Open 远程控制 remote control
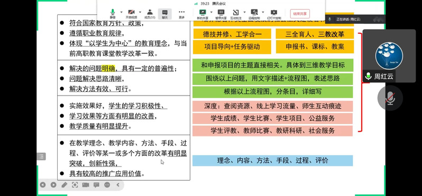 pyautogui.click(x=254, y=14)
